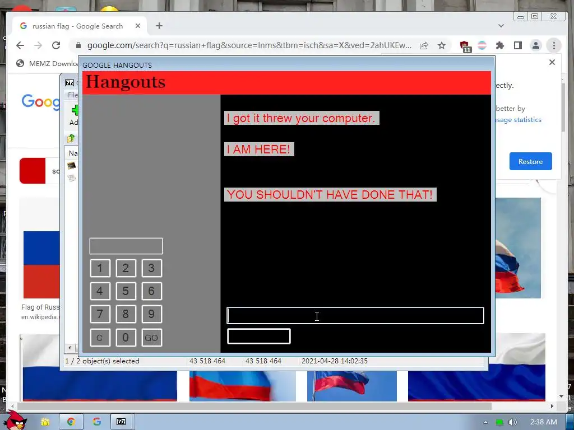This screenshot has height=430, width=574.
Task: Click keypad button 2 in Hangouts window
Action: click(126, 268)
